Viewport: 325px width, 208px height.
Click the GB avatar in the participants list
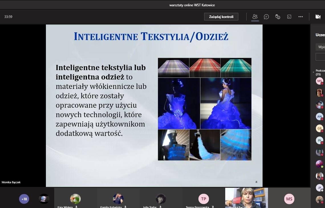tap(319, 129)
